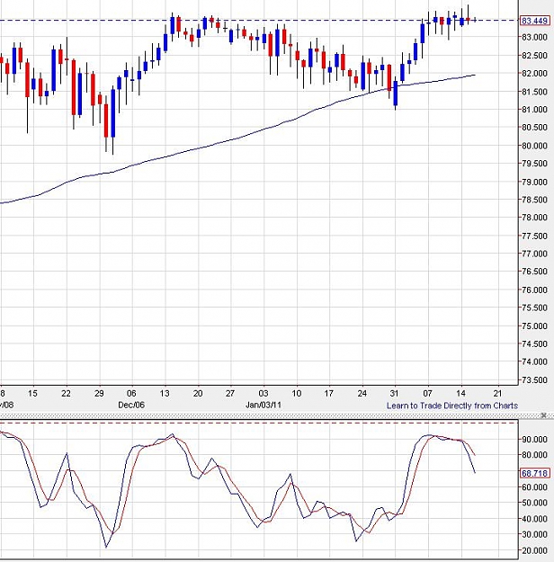Click the date tick labeled 13
Image resolution: width=554 pixels, height=562 pixels.
(165, 394)
